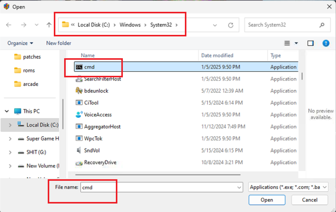Click the file list horizontal scrollbar
336x212 pixels.
[158, 175]
